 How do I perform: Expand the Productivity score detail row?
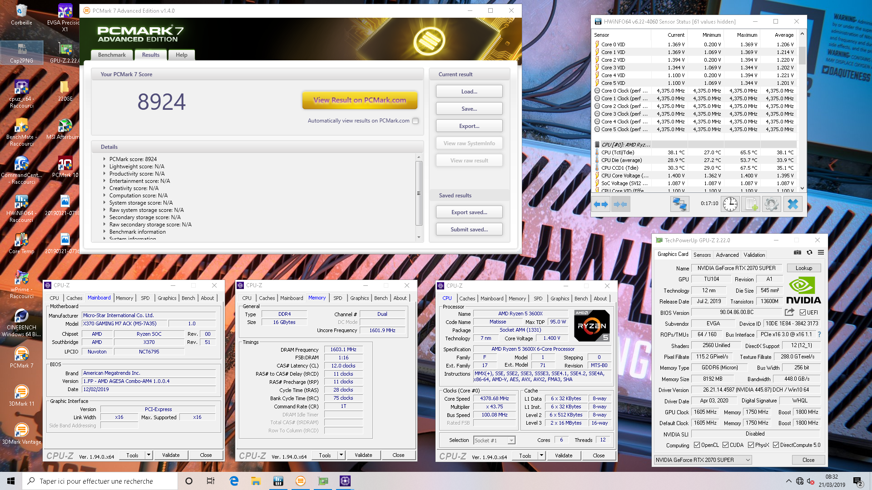tap(104, 173)
